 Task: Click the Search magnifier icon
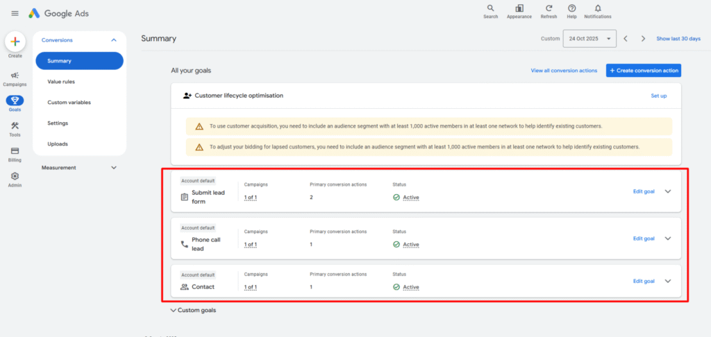pos(490,8)
